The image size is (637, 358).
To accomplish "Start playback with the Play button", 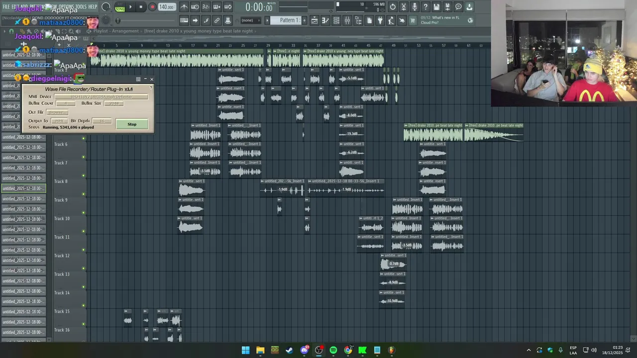I will [x=131, y=7].
